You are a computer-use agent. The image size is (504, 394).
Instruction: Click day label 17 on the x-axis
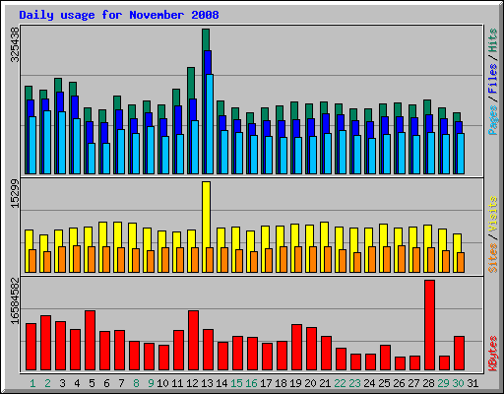pos(266,383)
